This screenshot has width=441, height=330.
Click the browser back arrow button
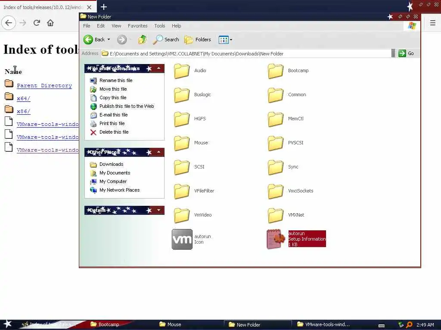pyautogui.click(x=9, y=23)
